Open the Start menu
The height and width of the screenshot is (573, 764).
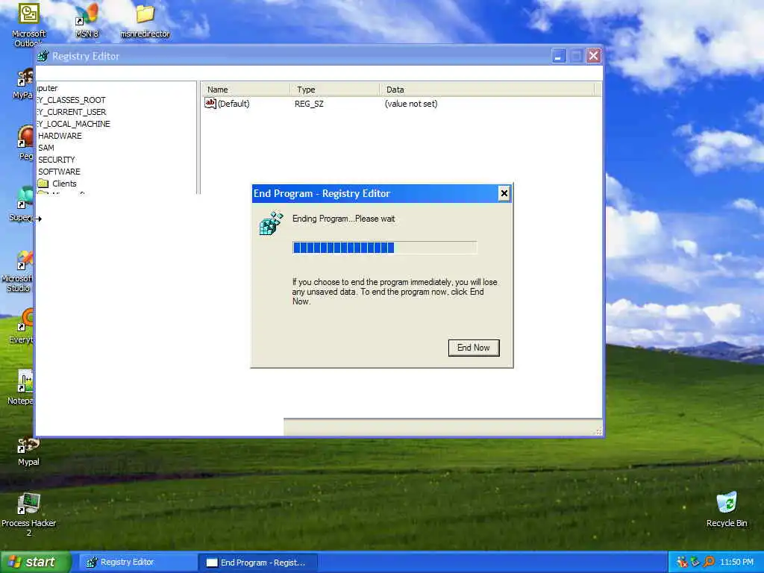pos(36,562)
